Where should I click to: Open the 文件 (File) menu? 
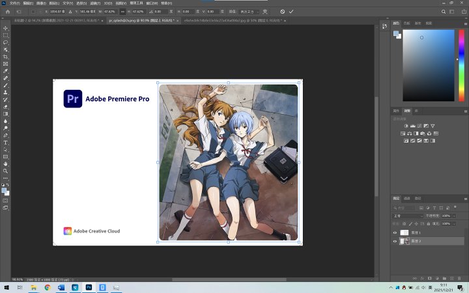click(x=14, y=3)
